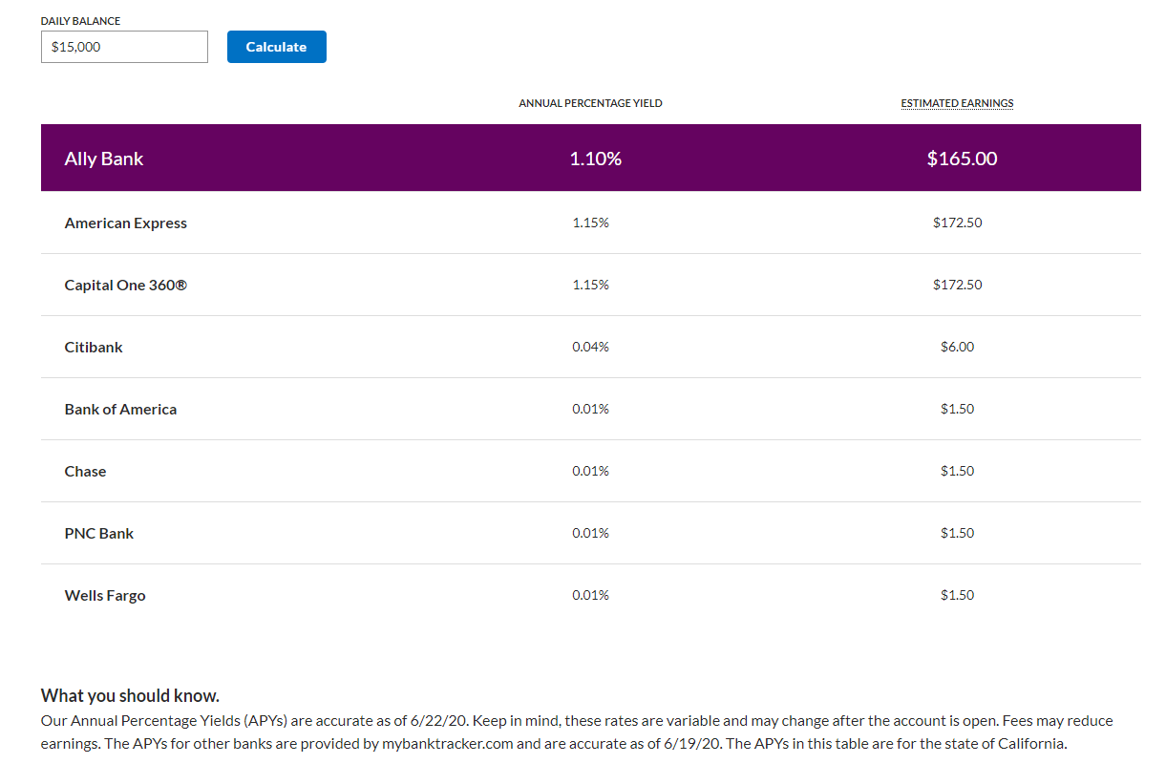1166x764 pixels.
Task: Click the Chase bank name
Action: click(x=85, y=471)
